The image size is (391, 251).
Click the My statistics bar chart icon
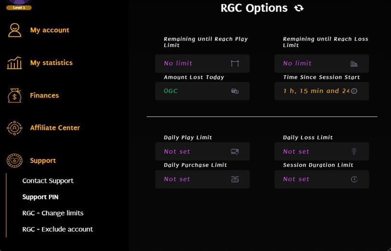[14, 63]
